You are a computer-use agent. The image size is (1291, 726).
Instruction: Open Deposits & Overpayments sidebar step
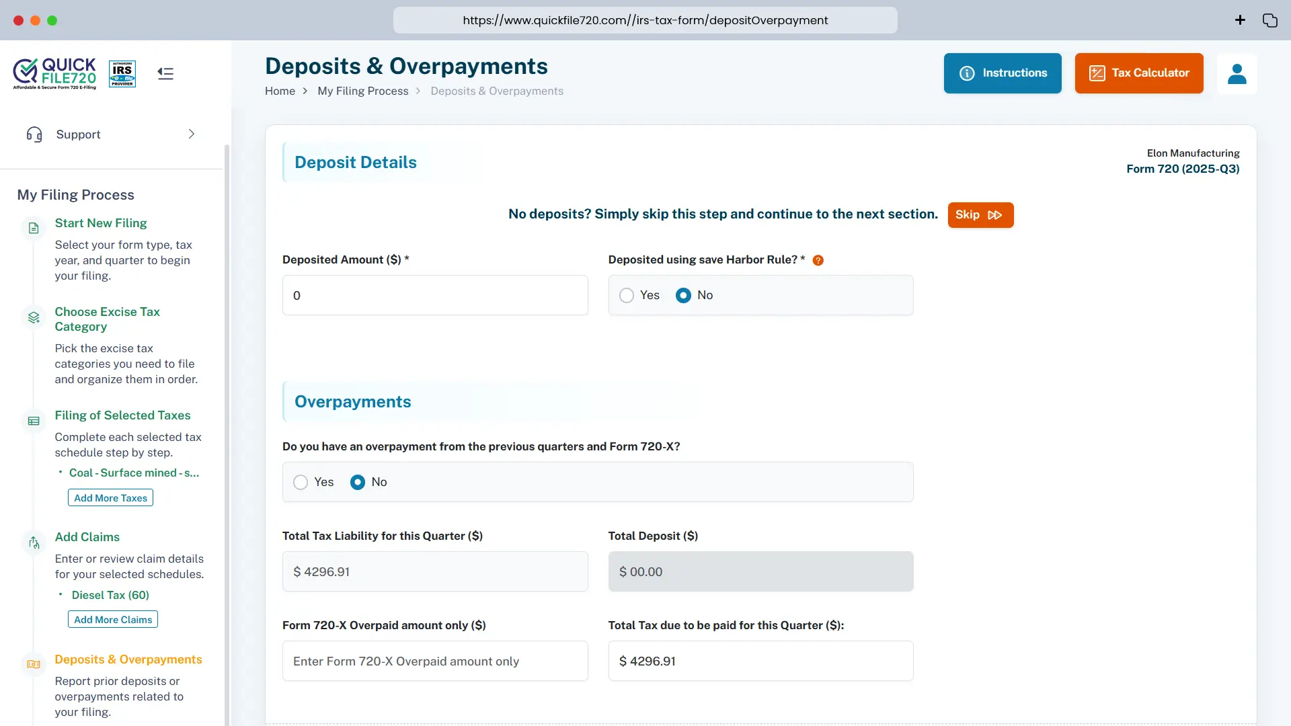pos(128,659)
